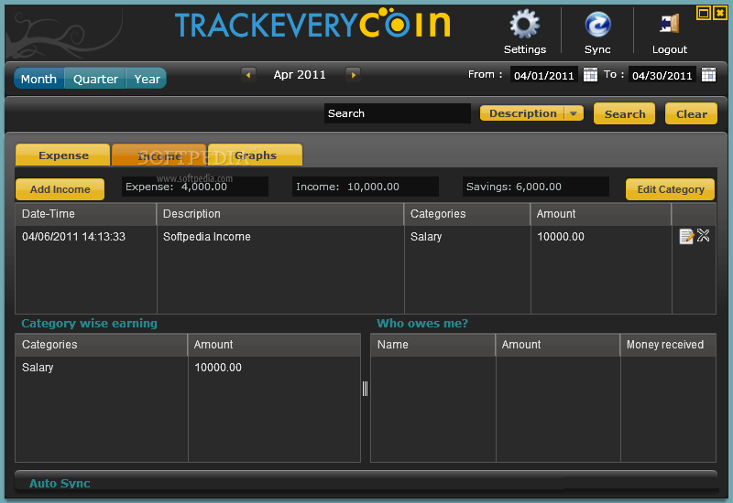Viewport: 733px width, 503px height.
Task: Select the Quarter period view
Action: coord(95,79)
